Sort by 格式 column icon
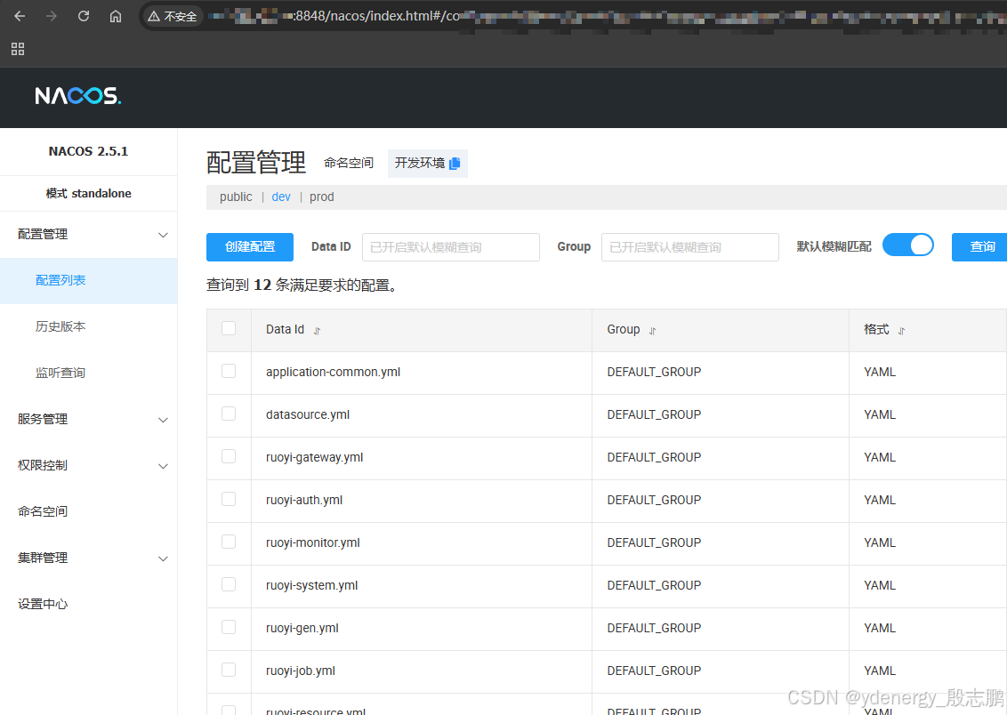Viewport: 1007px width, 715px height. [901, 331]
